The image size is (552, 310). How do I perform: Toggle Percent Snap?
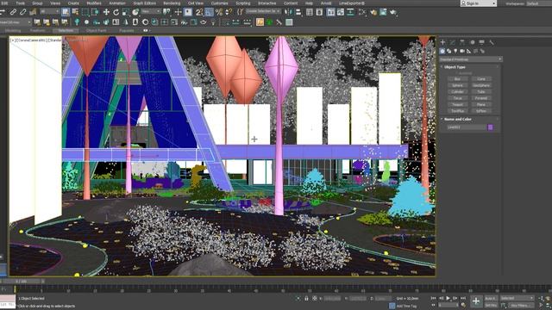218,12
